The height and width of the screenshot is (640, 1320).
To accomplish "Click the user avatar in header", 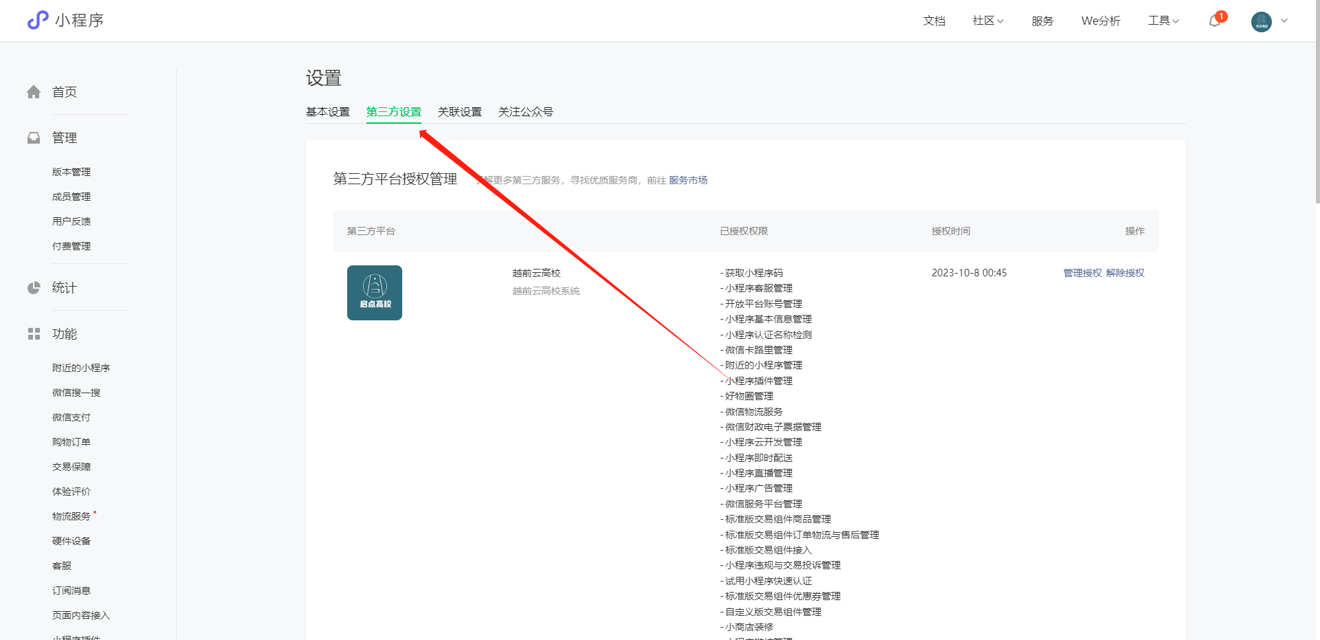I will tap(1261, 21).
